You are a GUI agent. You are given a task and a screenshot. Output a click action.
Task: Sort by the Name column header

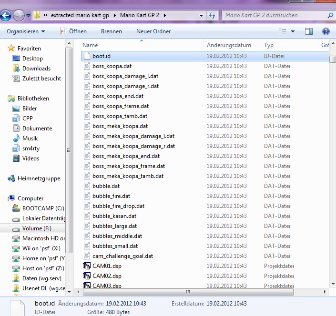click(90, 45)
